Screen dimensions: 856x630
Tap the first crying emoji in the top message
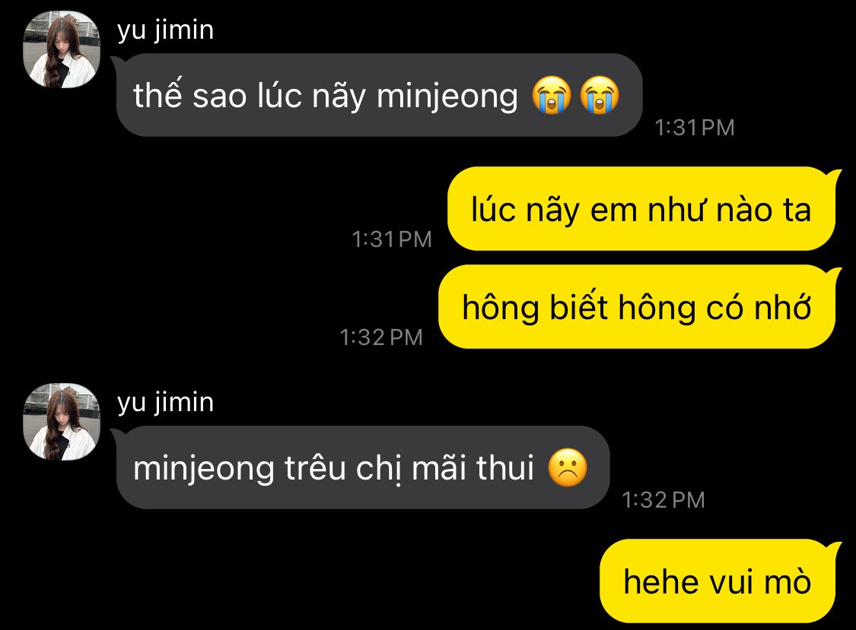click(552, 96)
